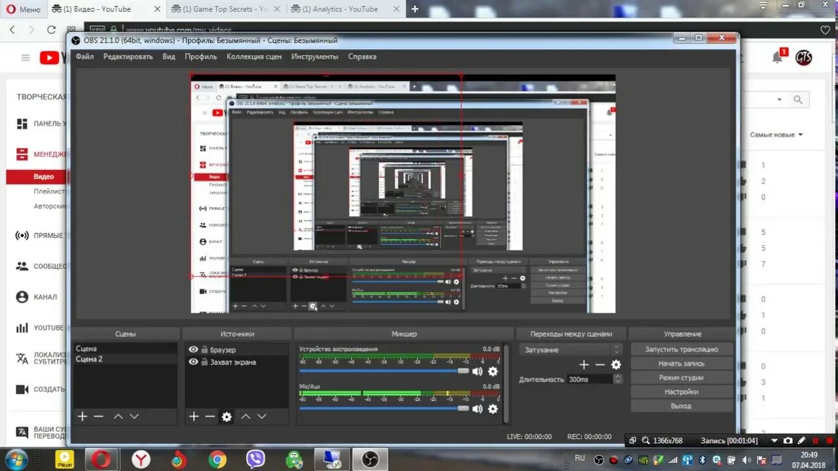
Task: Open transition properties gear icon
Action: [616, 364]
